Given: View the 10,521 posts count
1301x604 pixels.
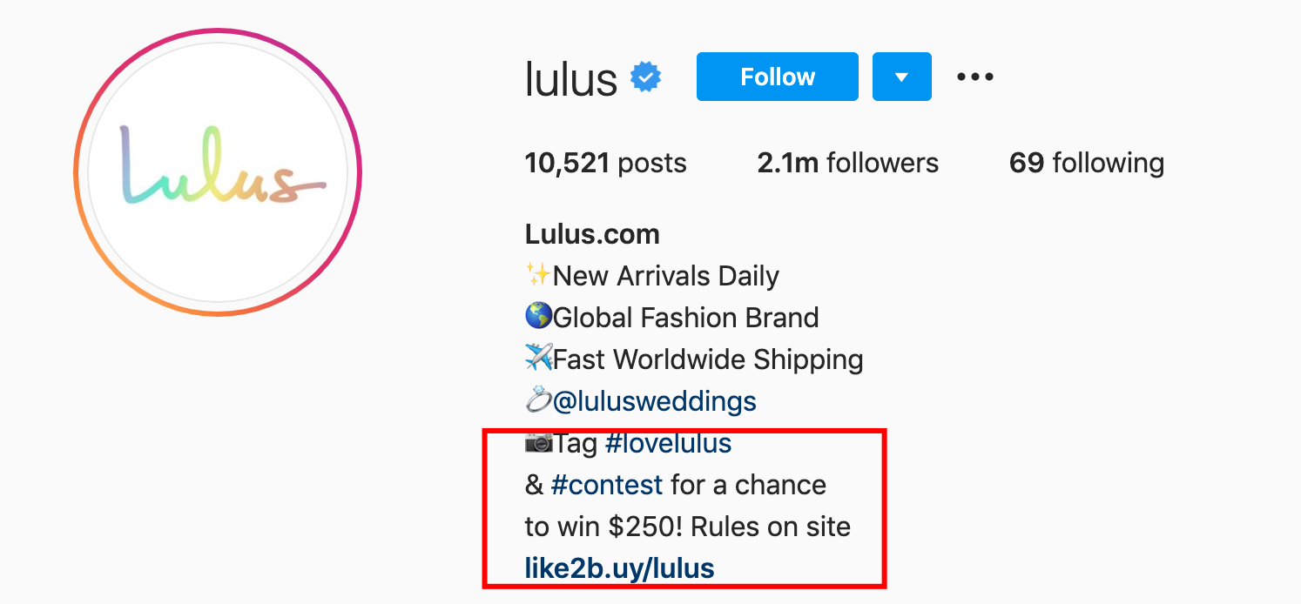Looking at the screenshot, I should coord(605,163).
